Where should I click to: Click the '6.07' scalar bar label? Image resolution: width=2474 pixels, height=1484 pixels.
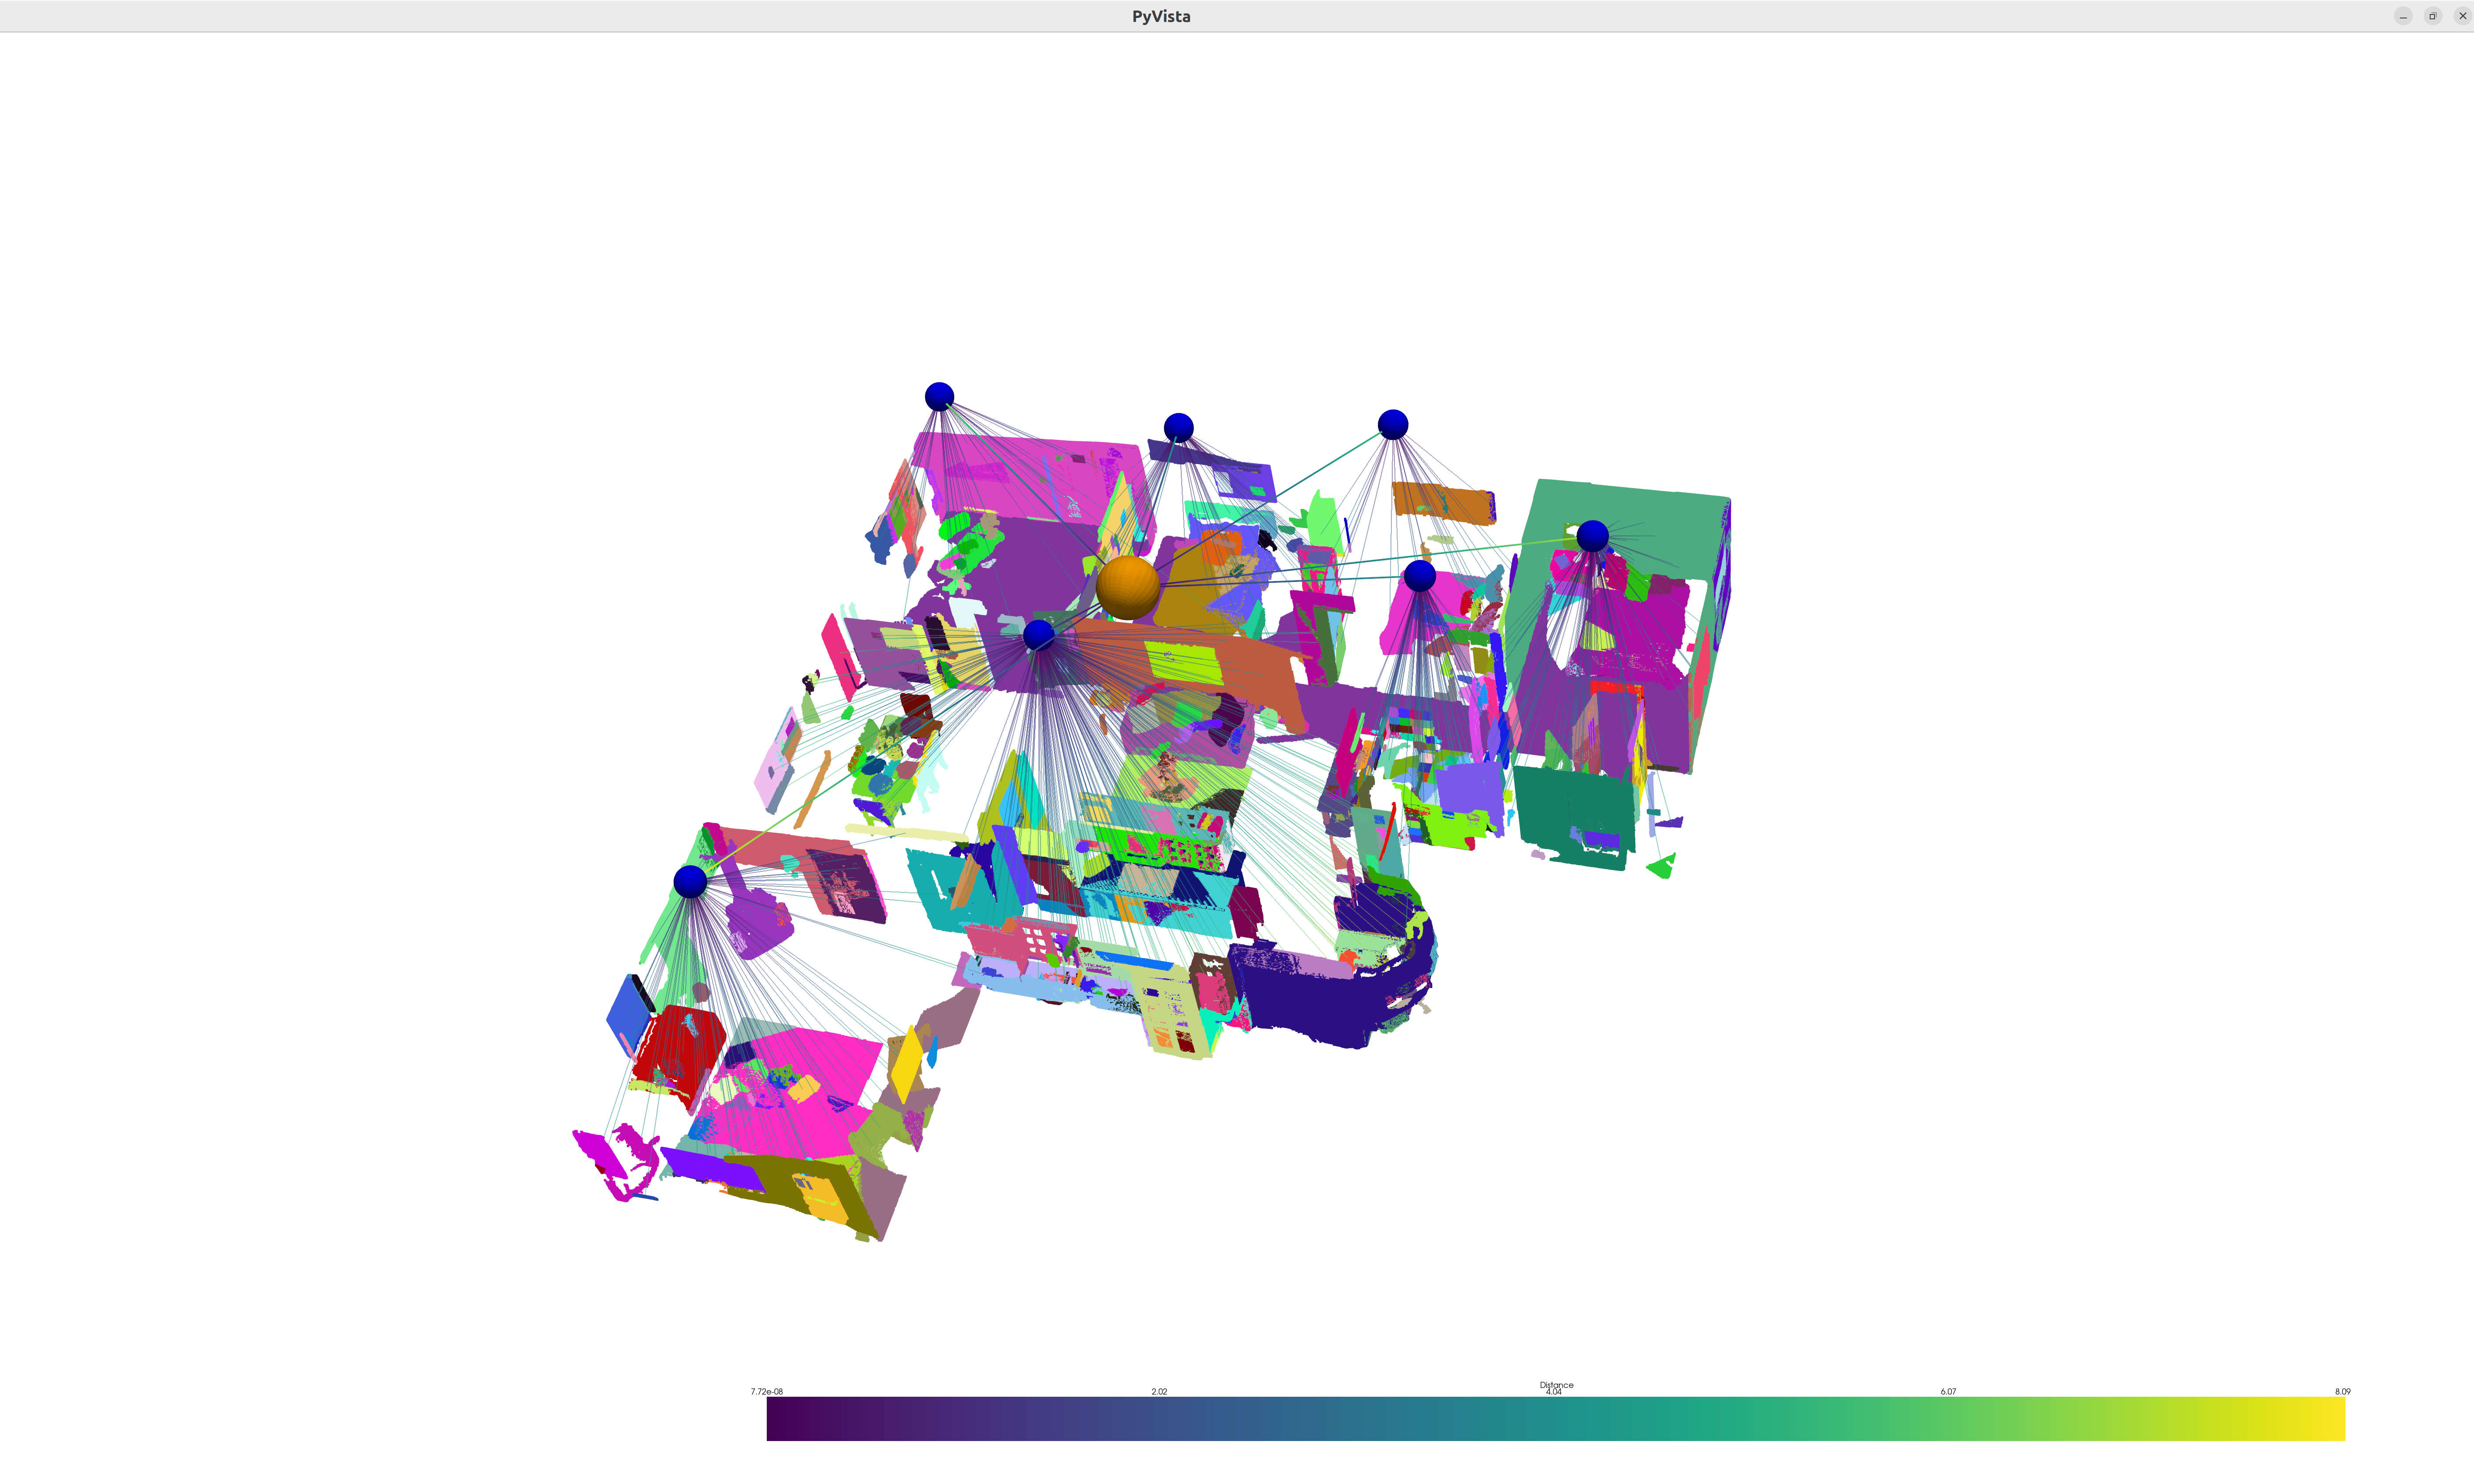[x=1948, y=1392]
